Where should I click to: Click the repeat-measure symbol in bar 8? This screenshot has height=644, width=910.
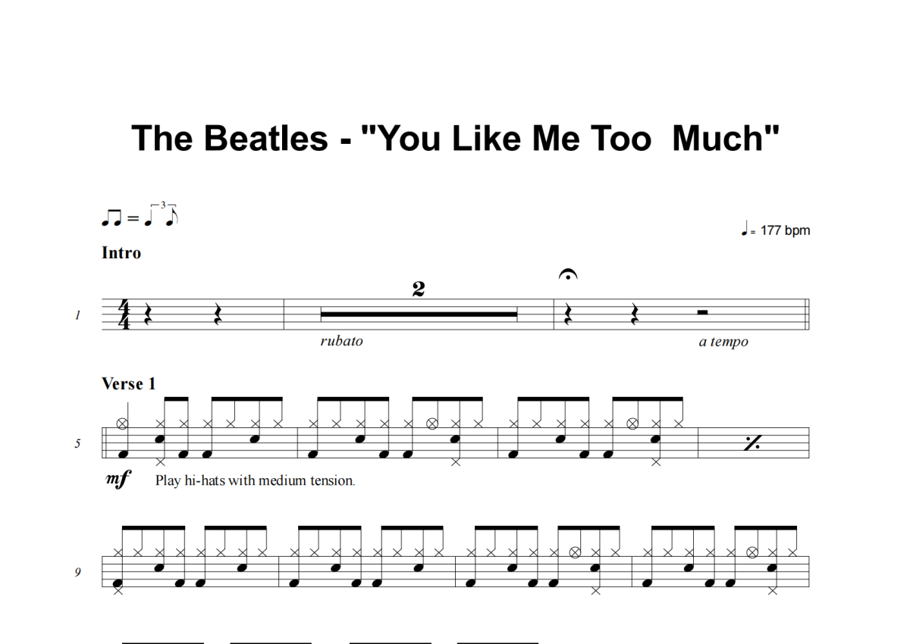point(753,443)
